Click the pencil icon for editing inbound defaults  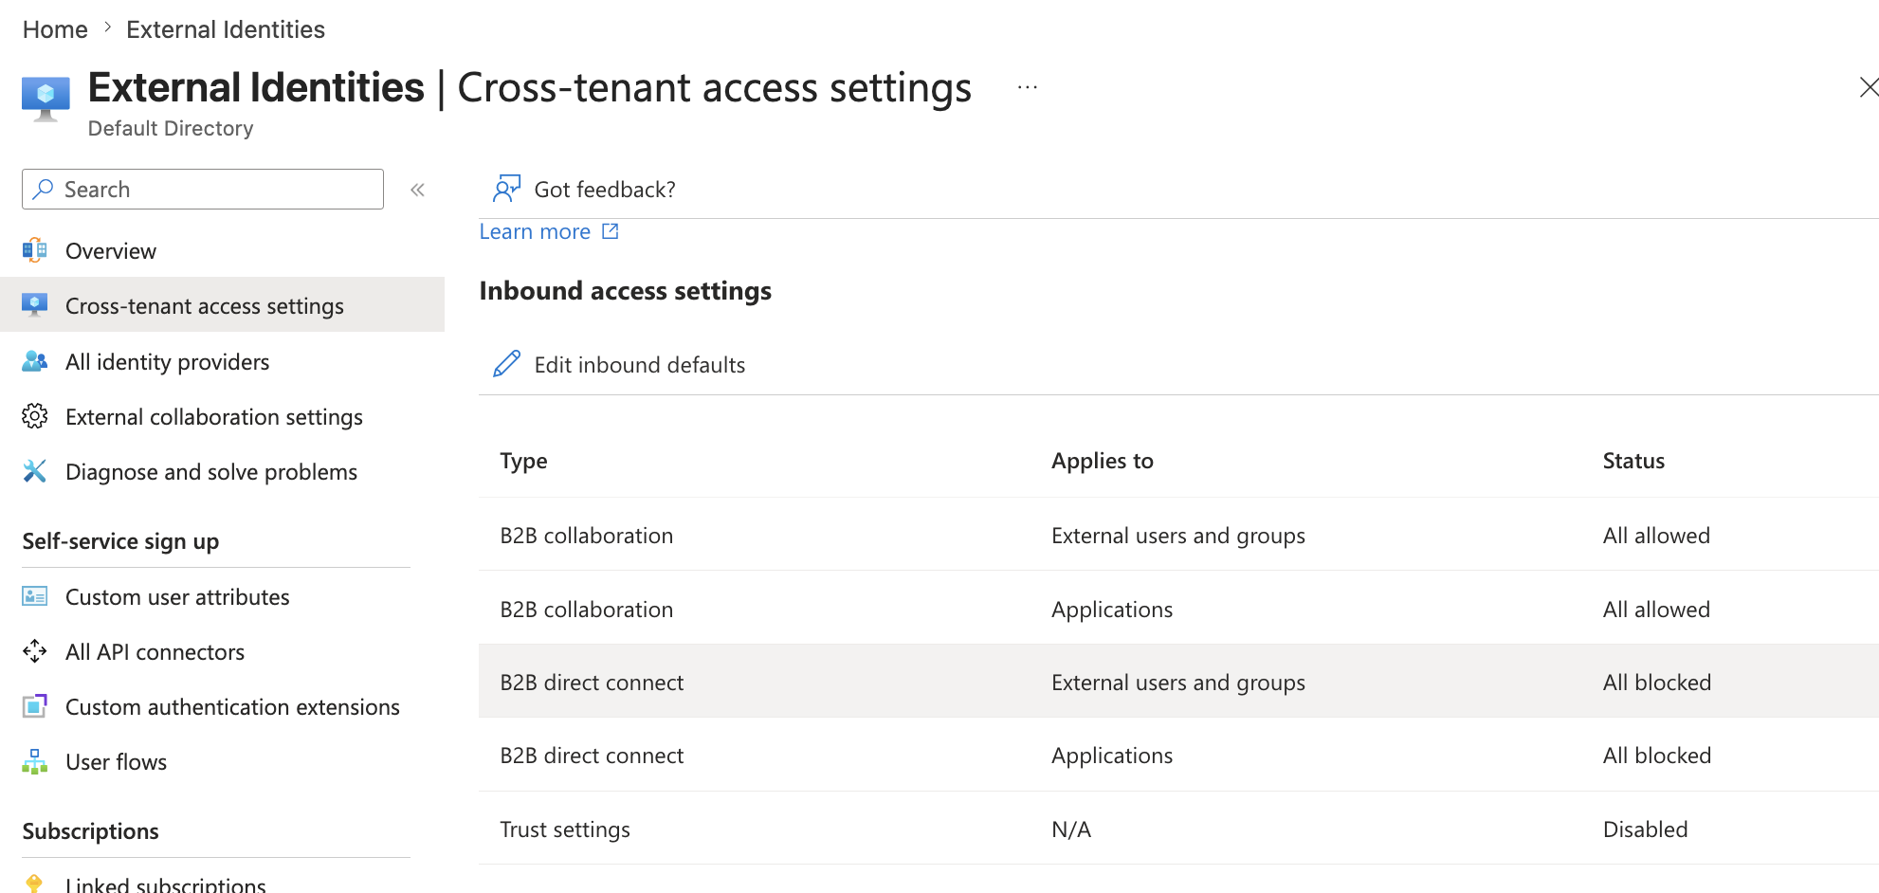[x=507, y=364]
